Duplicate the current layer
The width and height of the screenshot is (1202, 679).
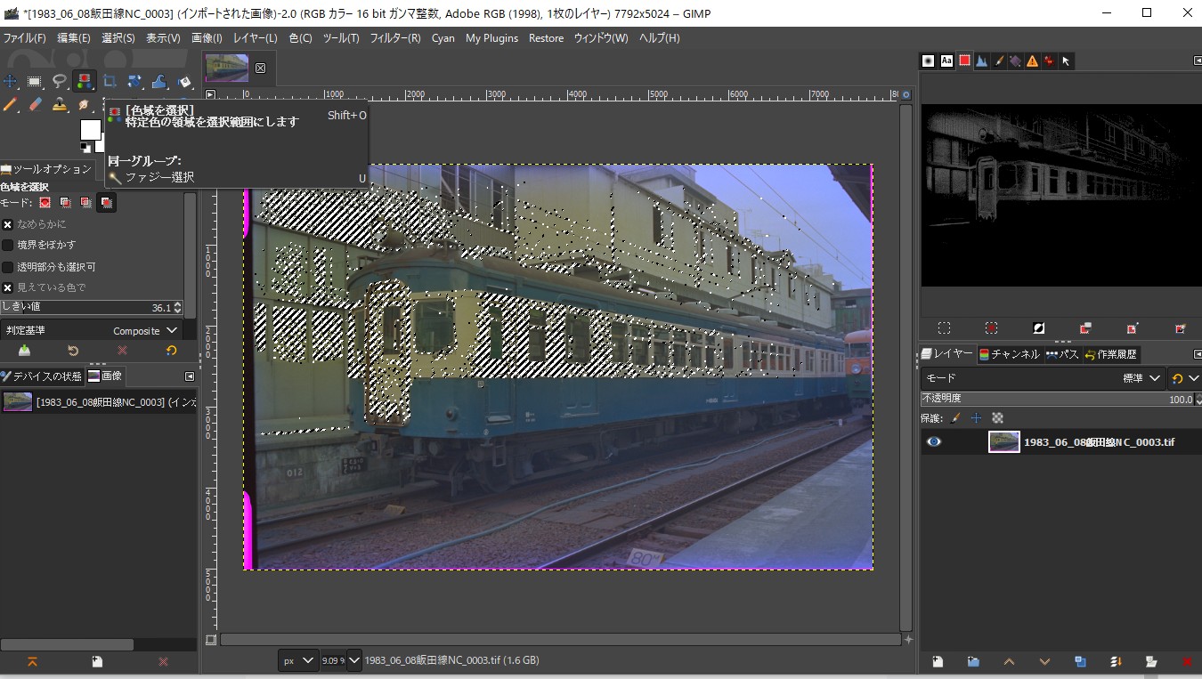point(1080,661)
